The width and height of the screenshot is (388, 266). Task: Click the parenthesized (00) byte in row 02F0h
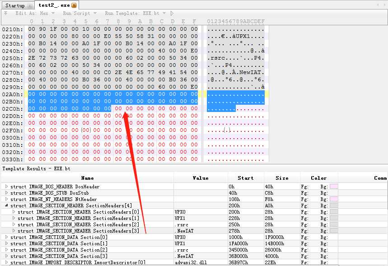click(86, 130)
